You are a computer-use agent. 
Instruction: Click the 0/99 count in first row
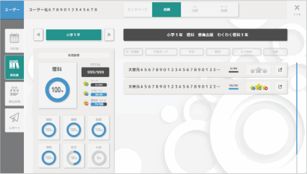click(233, 68)
